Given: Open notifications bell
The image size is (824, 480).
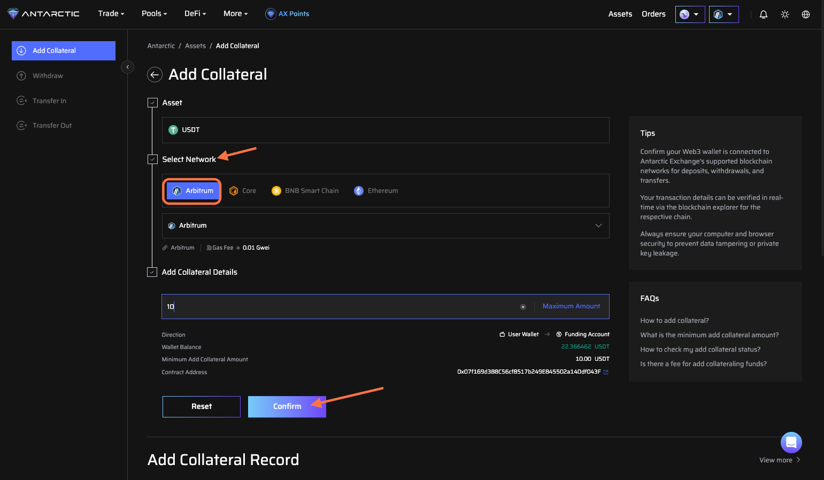Looking at the screenshot, I should (x=764, y=14).
